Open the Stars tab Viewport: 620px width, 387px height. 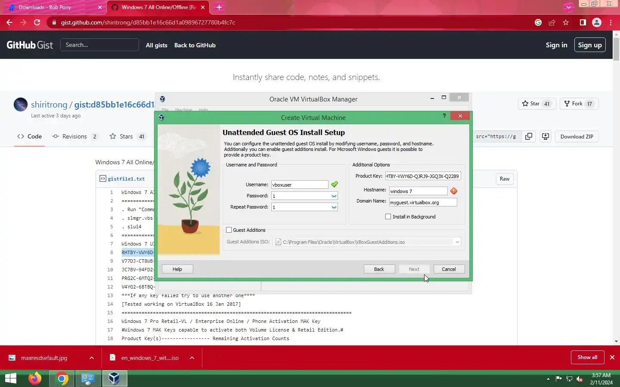pos(127,136)
